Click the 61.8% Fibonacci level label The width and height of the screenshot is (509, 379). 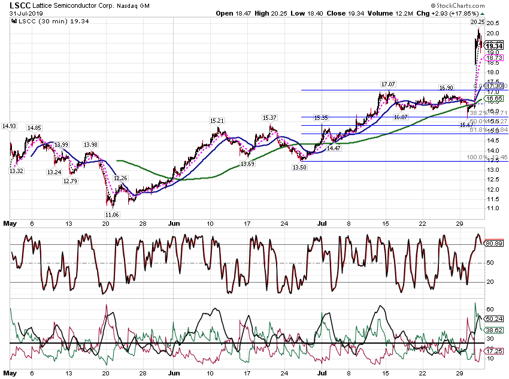(x=488, y=129)
